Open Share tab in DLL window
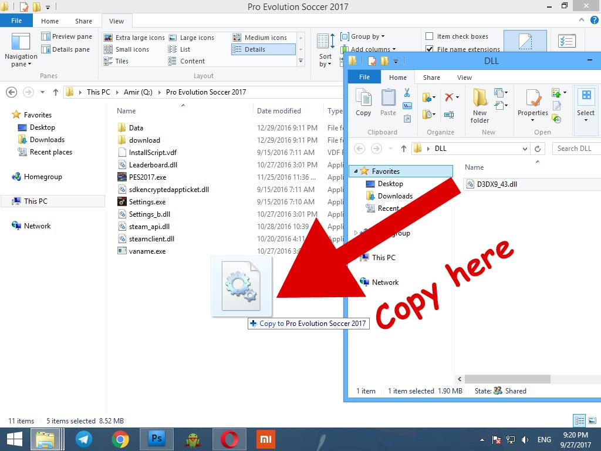601x451 pixels. [x=431, y=78]
